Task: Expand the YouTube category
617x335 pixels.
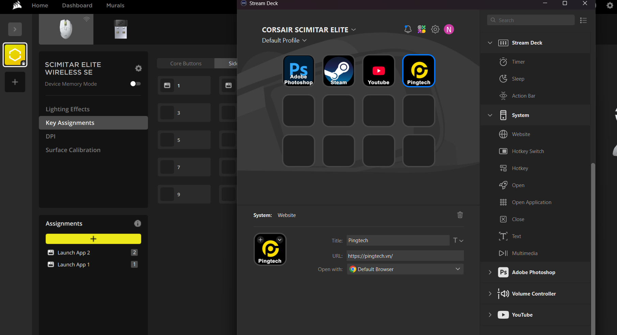Action: click(x=490, y=315)
